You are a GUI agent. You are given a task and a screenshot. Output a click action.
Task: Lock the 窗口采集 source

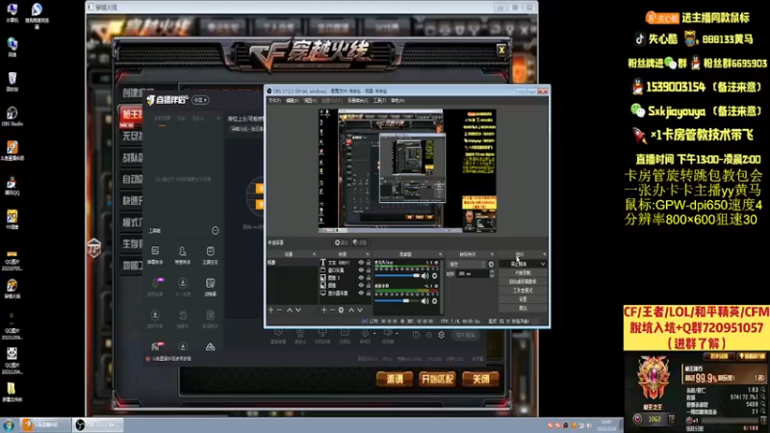(369, 270)
